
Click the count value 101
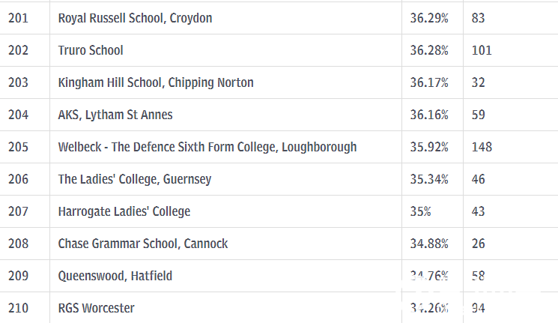click(x=482, y=50)
